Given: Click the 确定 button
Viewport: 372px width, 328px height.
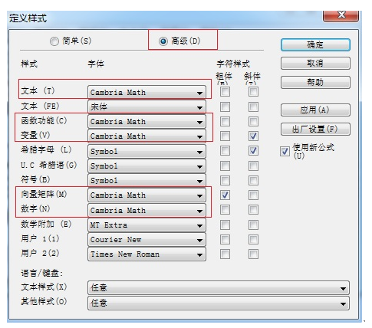Looking at the screenshot, I should 315,45.
